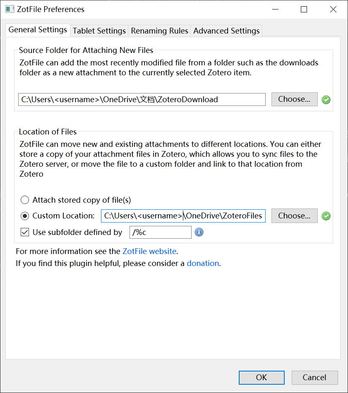This screenshot has height=393, width=348.
Task: Close the ZotFile Preferences window
Action: [x=333, y=10]
